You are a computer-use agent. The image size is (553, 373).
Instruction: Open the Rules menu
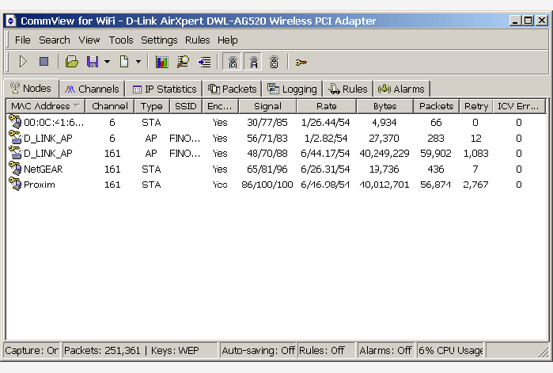(x=197, y=40)
